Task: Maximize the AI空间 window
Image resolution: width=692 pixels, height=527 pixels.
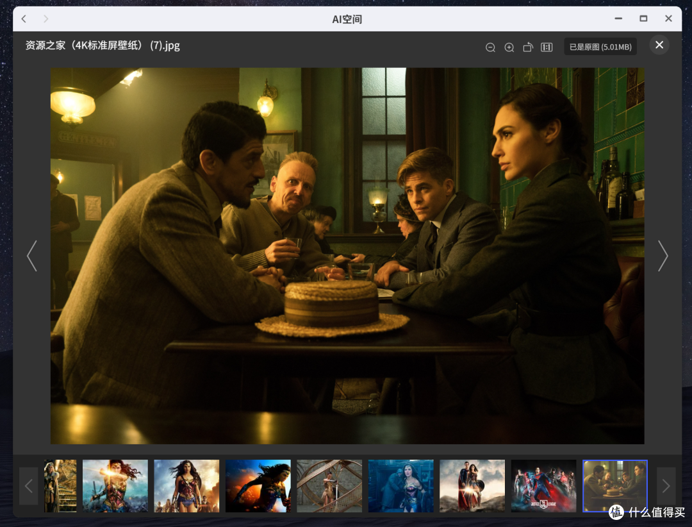Action: tap(643, 19)
